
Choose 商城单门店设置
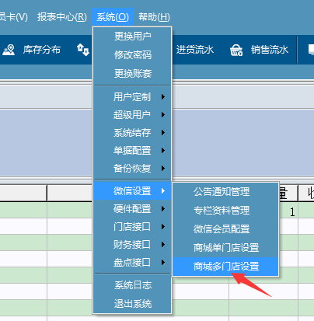(x=225, y=248)
